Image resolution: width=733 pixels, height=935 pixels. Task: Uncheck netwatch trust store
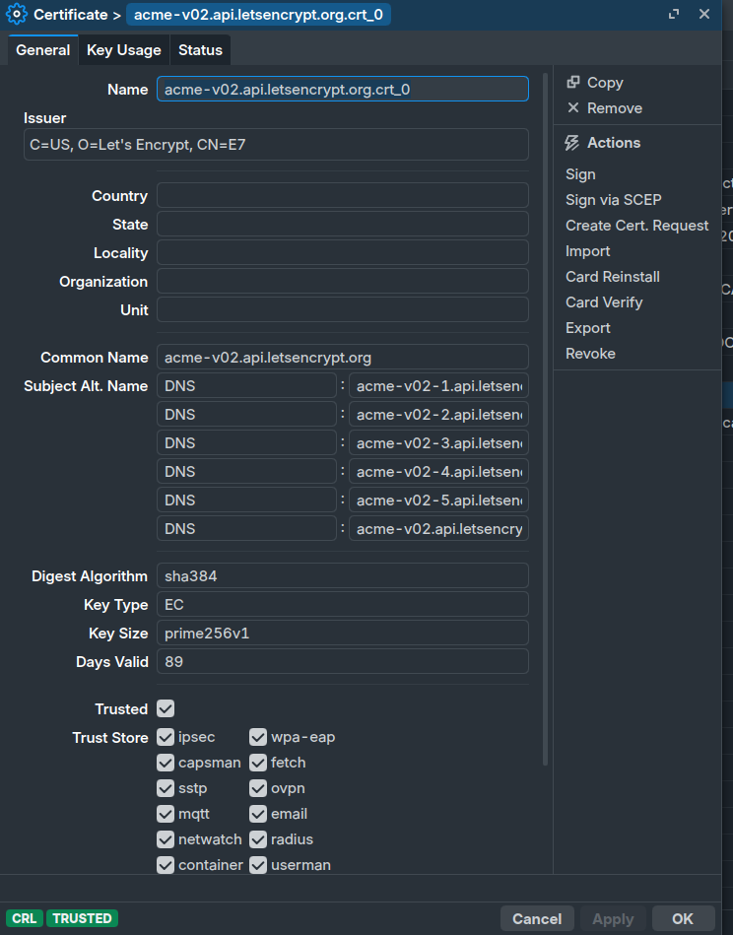(166, 839)
